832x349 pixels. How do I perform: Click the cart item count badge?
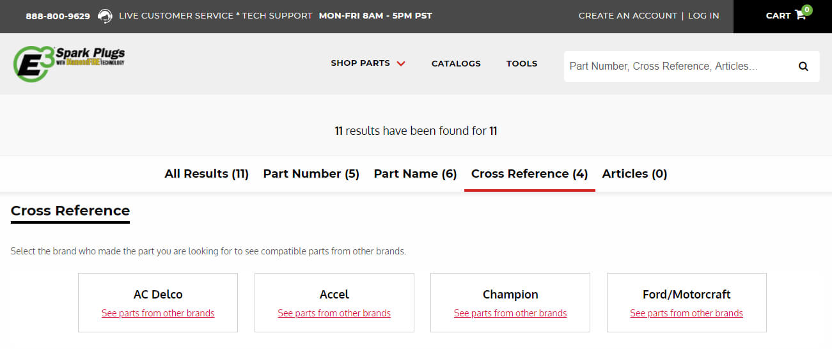pos(807,10)
